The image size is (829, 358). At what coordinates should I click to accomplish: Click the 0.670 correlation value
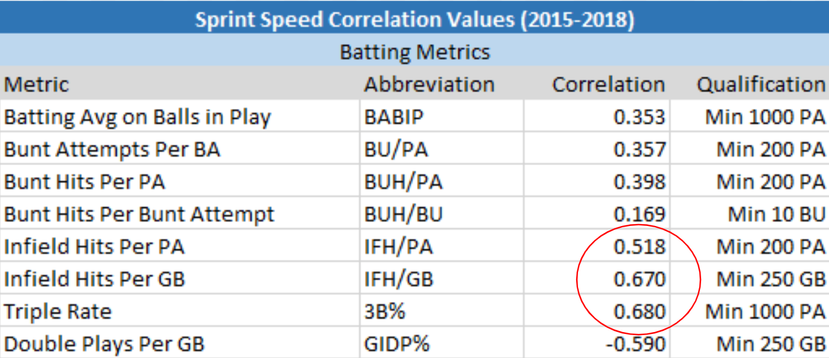[x=640, y=280]
